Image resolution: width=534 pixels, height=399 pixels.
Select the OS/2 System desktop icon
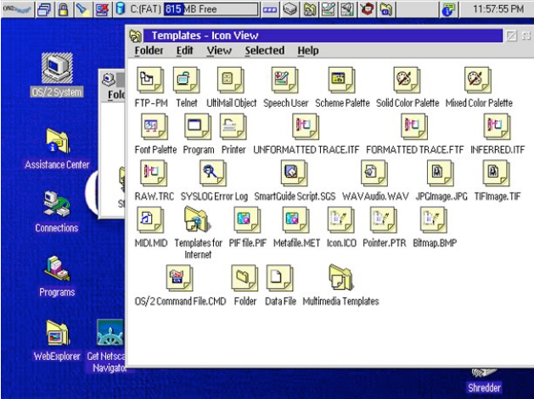(x=57, y=68)
